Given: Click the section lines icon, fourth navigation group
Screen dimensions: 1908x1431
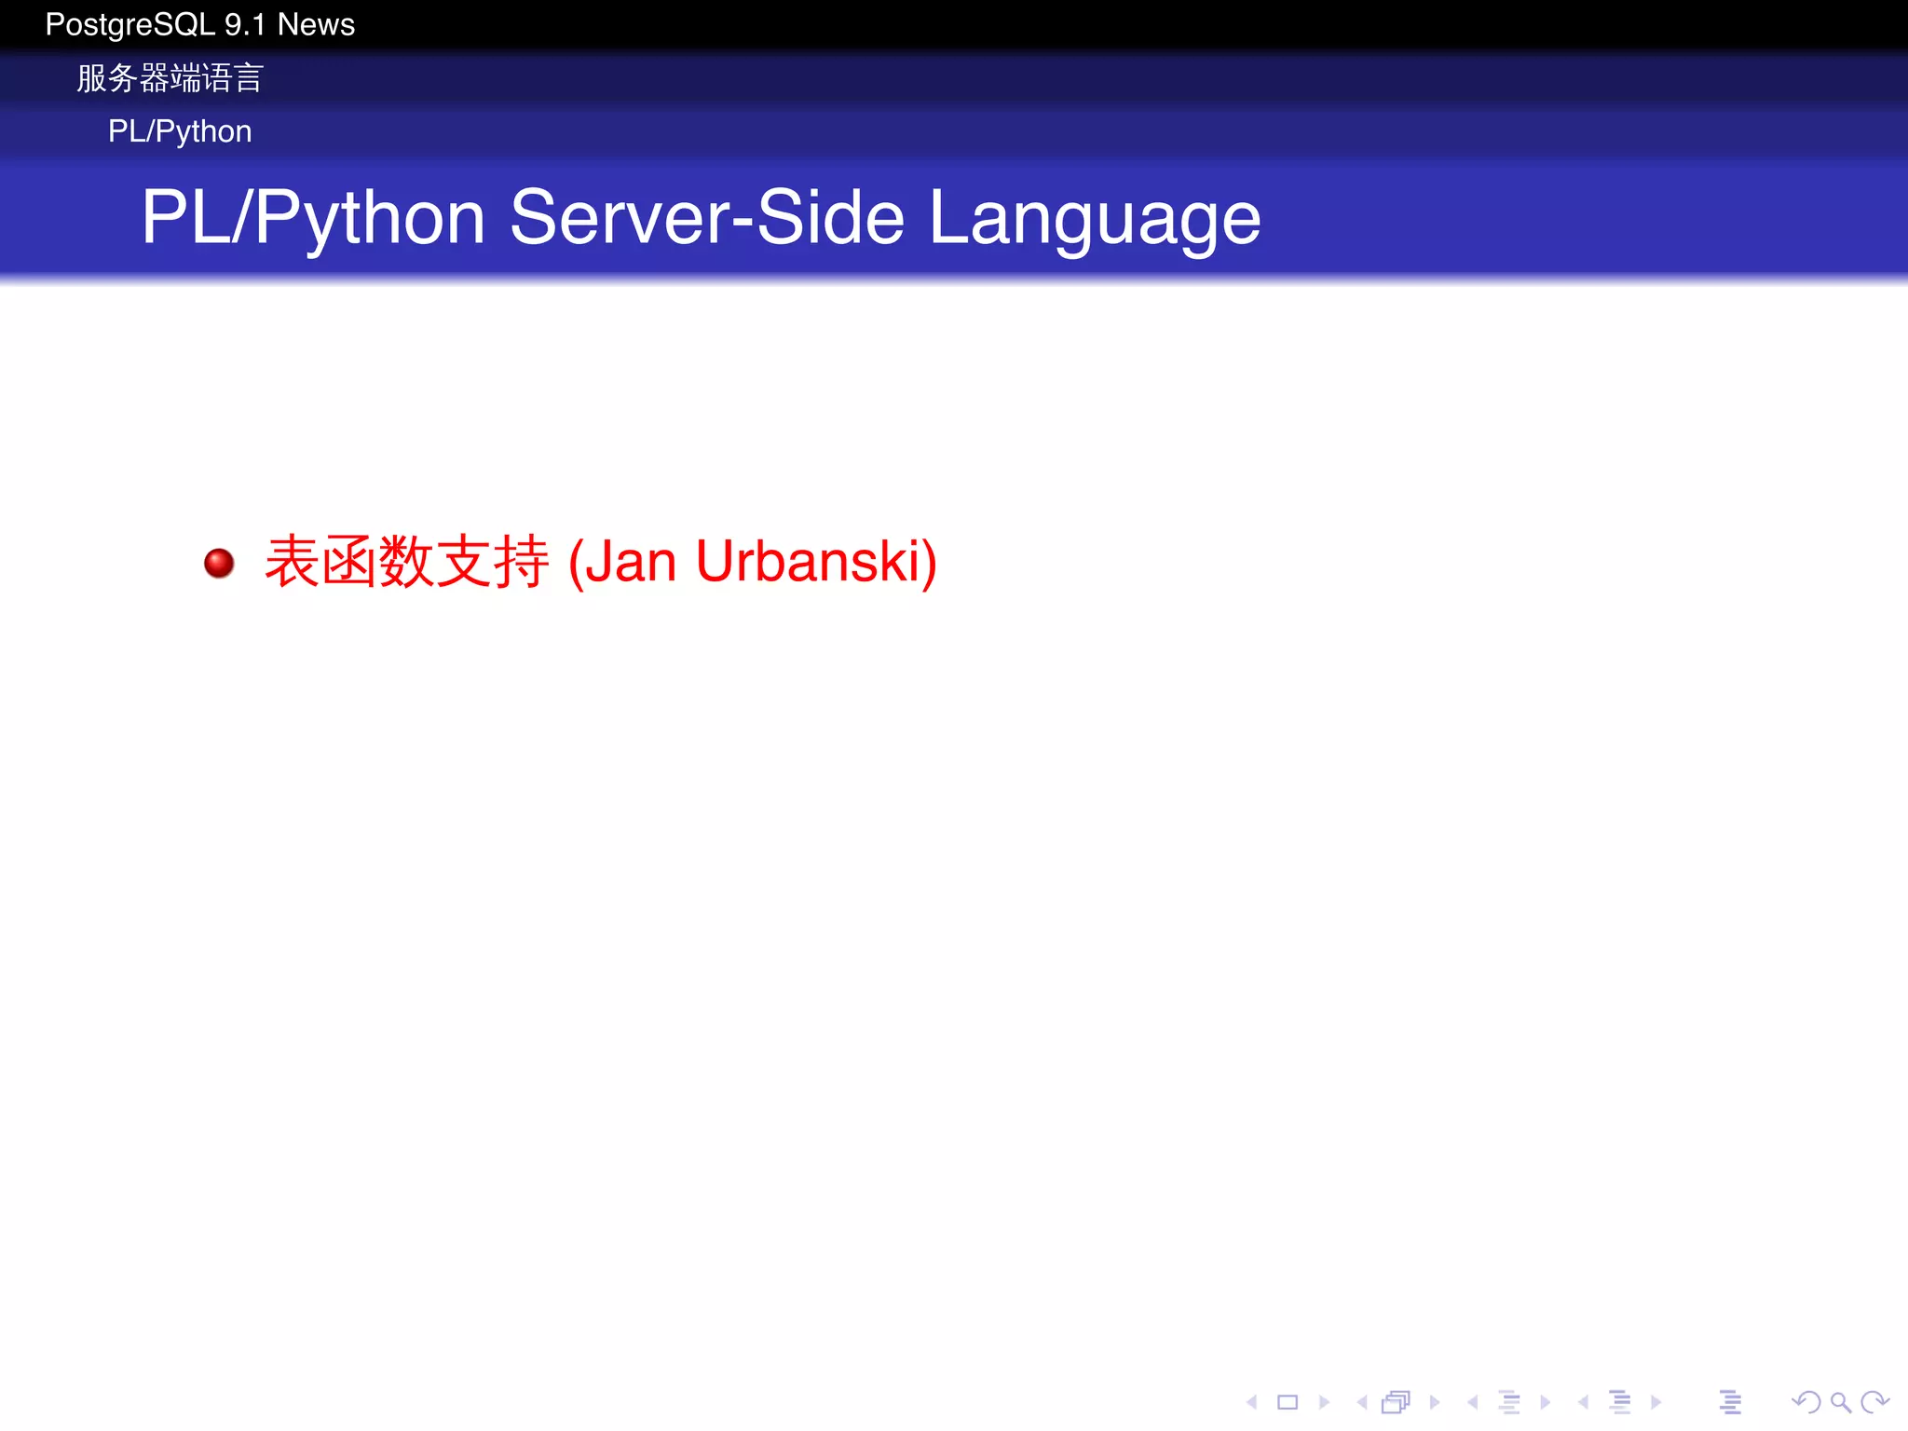Looking at the screenshot, I should (x=1620, y=1401).
